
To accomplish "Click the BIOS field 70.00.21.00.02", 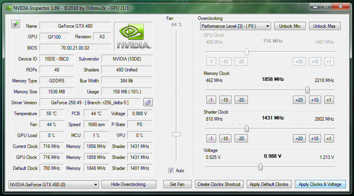I will tap(76, 48).
